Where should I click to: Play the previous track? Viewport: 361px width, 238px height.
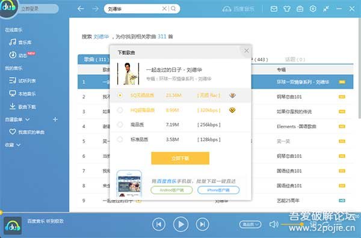click(x=159, y=224)
